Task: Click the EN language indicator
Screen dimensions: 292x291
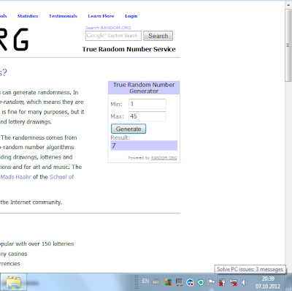Action: point(145,281)
